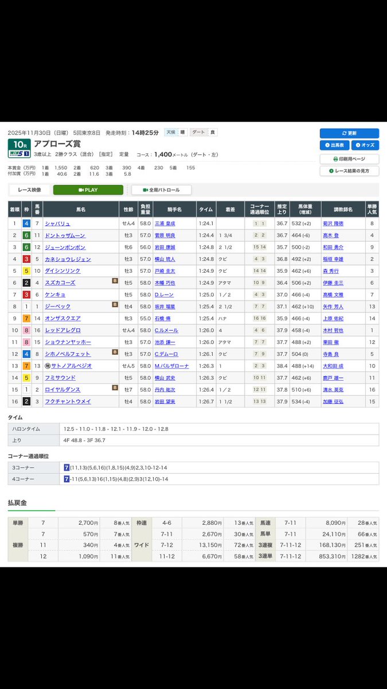Open trainer 矢作 芳人 profile
The width and height of the screenshot is (387, 689).
click(334, 307)
